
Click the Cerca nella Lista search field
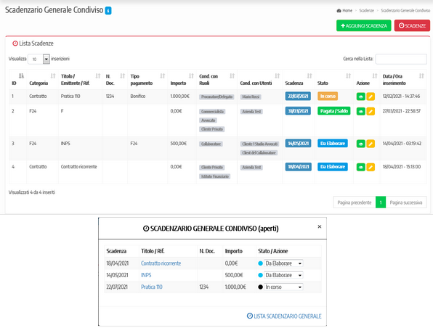point(401,59)
